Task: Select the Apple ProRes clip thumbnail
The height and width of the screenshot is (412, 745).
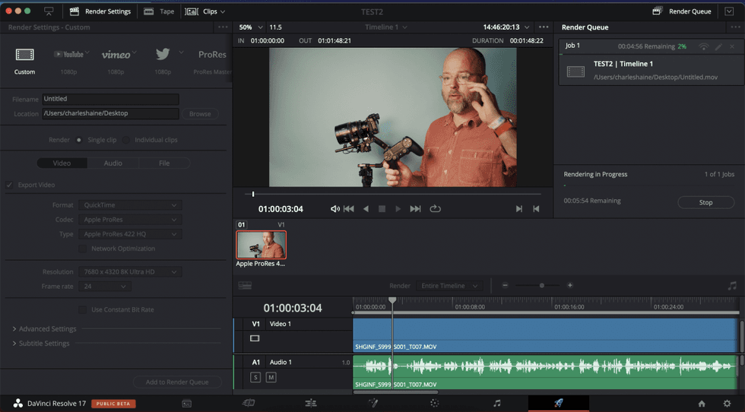Action: 262,245
